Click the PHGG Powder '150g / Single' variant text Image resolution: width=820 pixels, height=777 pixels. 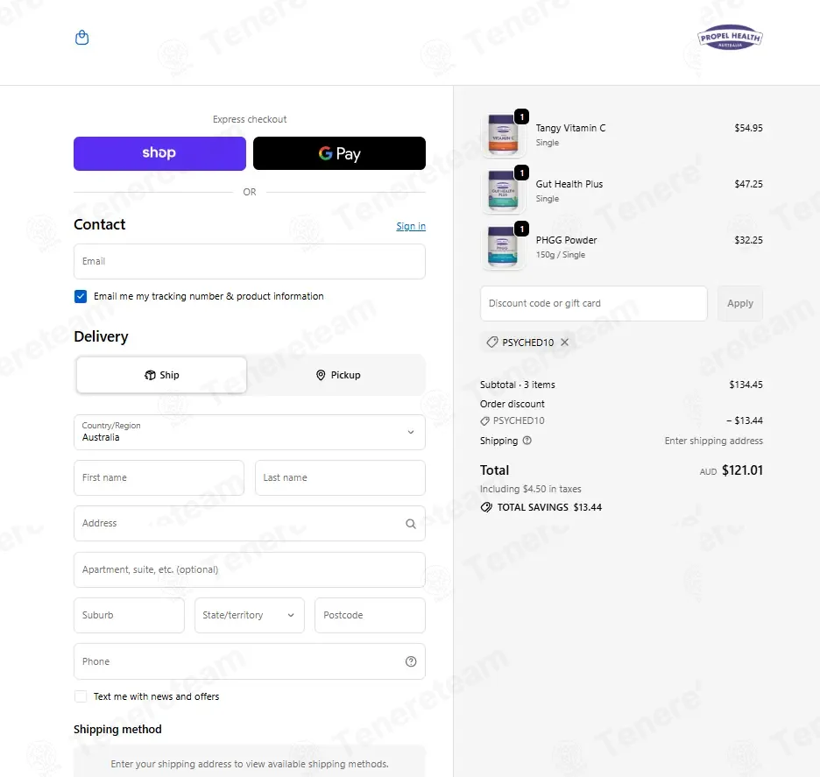point(560,255)
